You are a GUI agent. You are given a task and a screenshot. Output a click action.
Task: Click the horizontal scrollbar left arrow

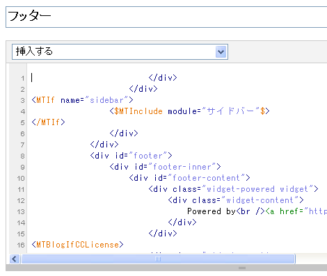point(15,259)
